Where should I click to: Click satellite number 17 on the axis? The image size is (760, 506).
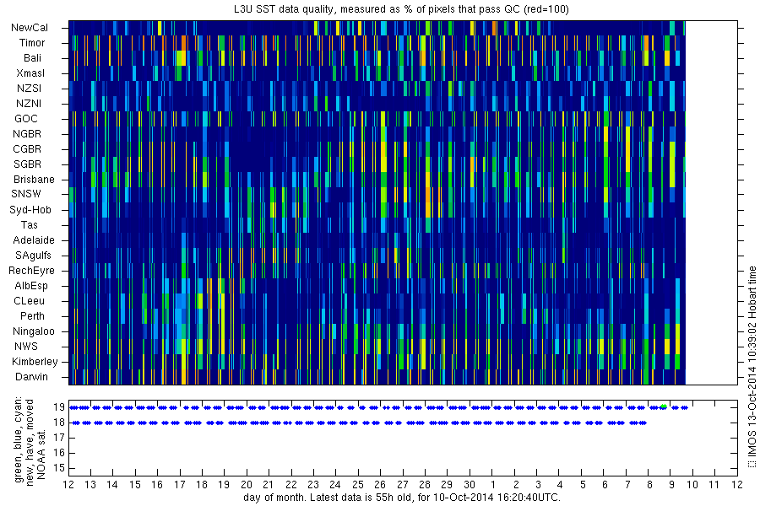pos(59,439)
